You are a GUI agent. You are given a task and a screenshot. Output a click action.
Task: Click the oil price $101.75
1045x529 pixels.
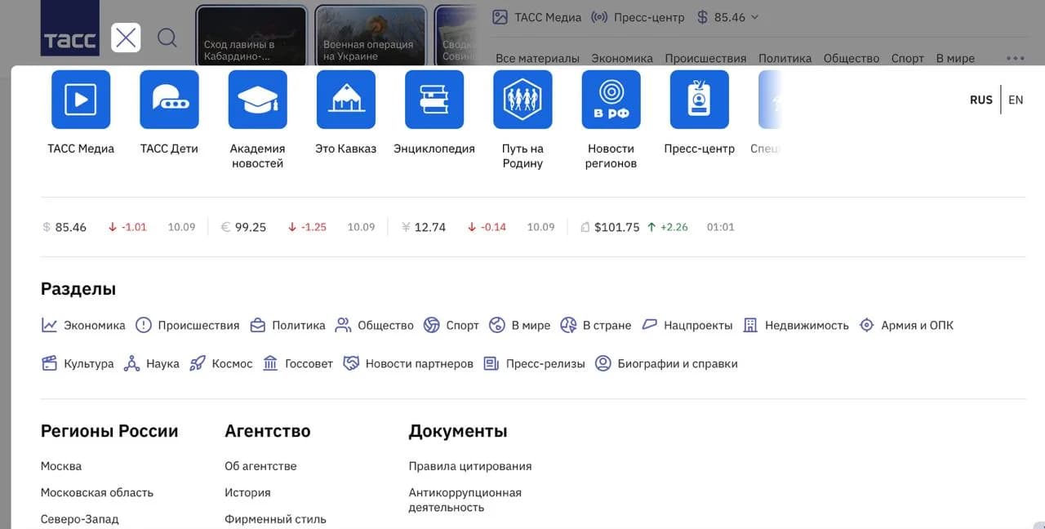point(617,227)
